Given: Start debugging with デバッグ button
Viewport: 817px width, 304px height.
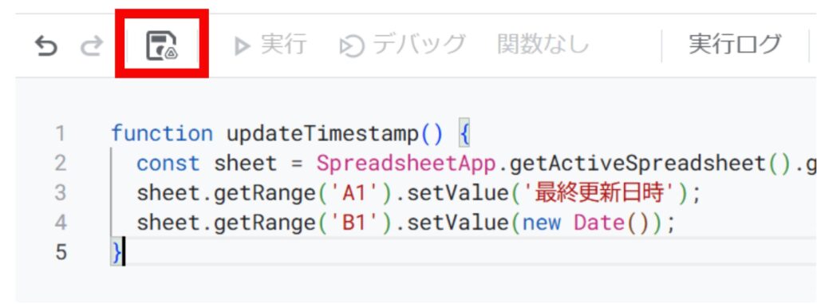Looking at the screenshot, I should coord(402,45).
